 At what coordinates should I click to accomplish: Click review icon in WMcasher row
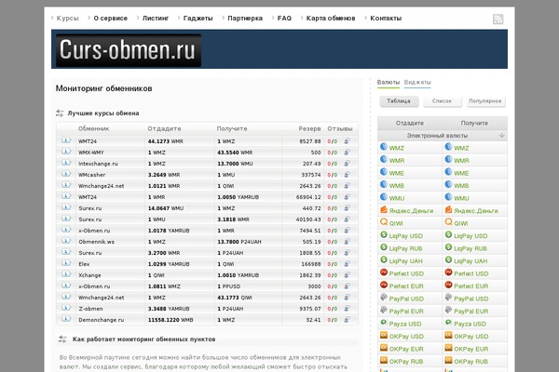coord(347,175)
